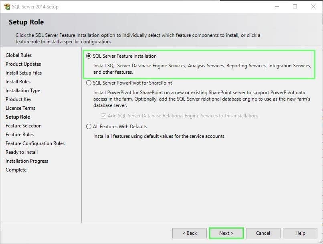Select Installation Progress step

tap(27, 161)
